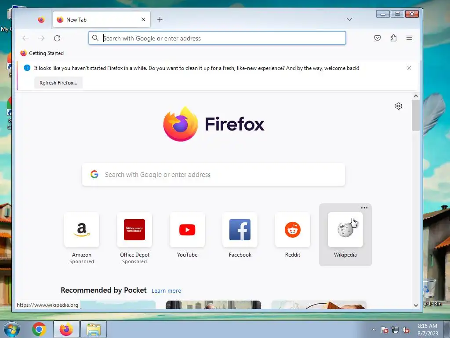
Task: Close the New Tab tab
Action: [x=143, y=19]
